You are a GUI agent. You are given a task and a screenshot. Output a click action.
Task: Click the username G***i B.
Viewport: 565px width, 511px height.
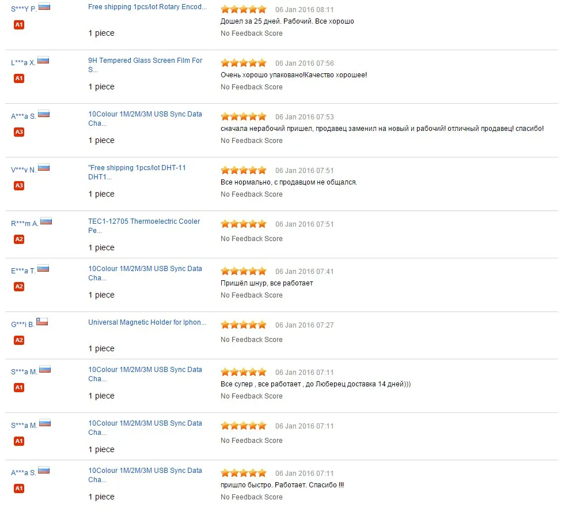22,325
